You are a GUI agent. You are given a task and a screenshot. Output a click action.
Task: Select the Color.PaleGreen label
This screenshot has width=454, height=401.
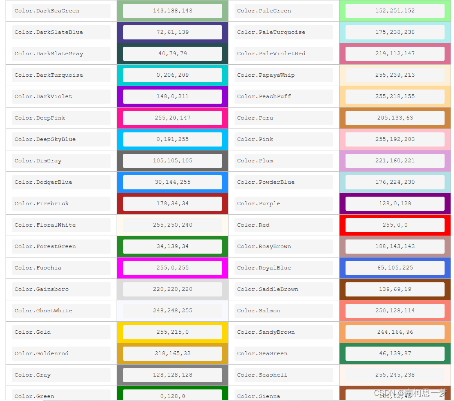point(284,11)
